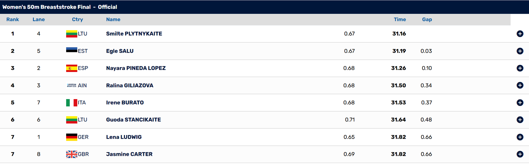Click the Spain flag icon

(71, 68)
